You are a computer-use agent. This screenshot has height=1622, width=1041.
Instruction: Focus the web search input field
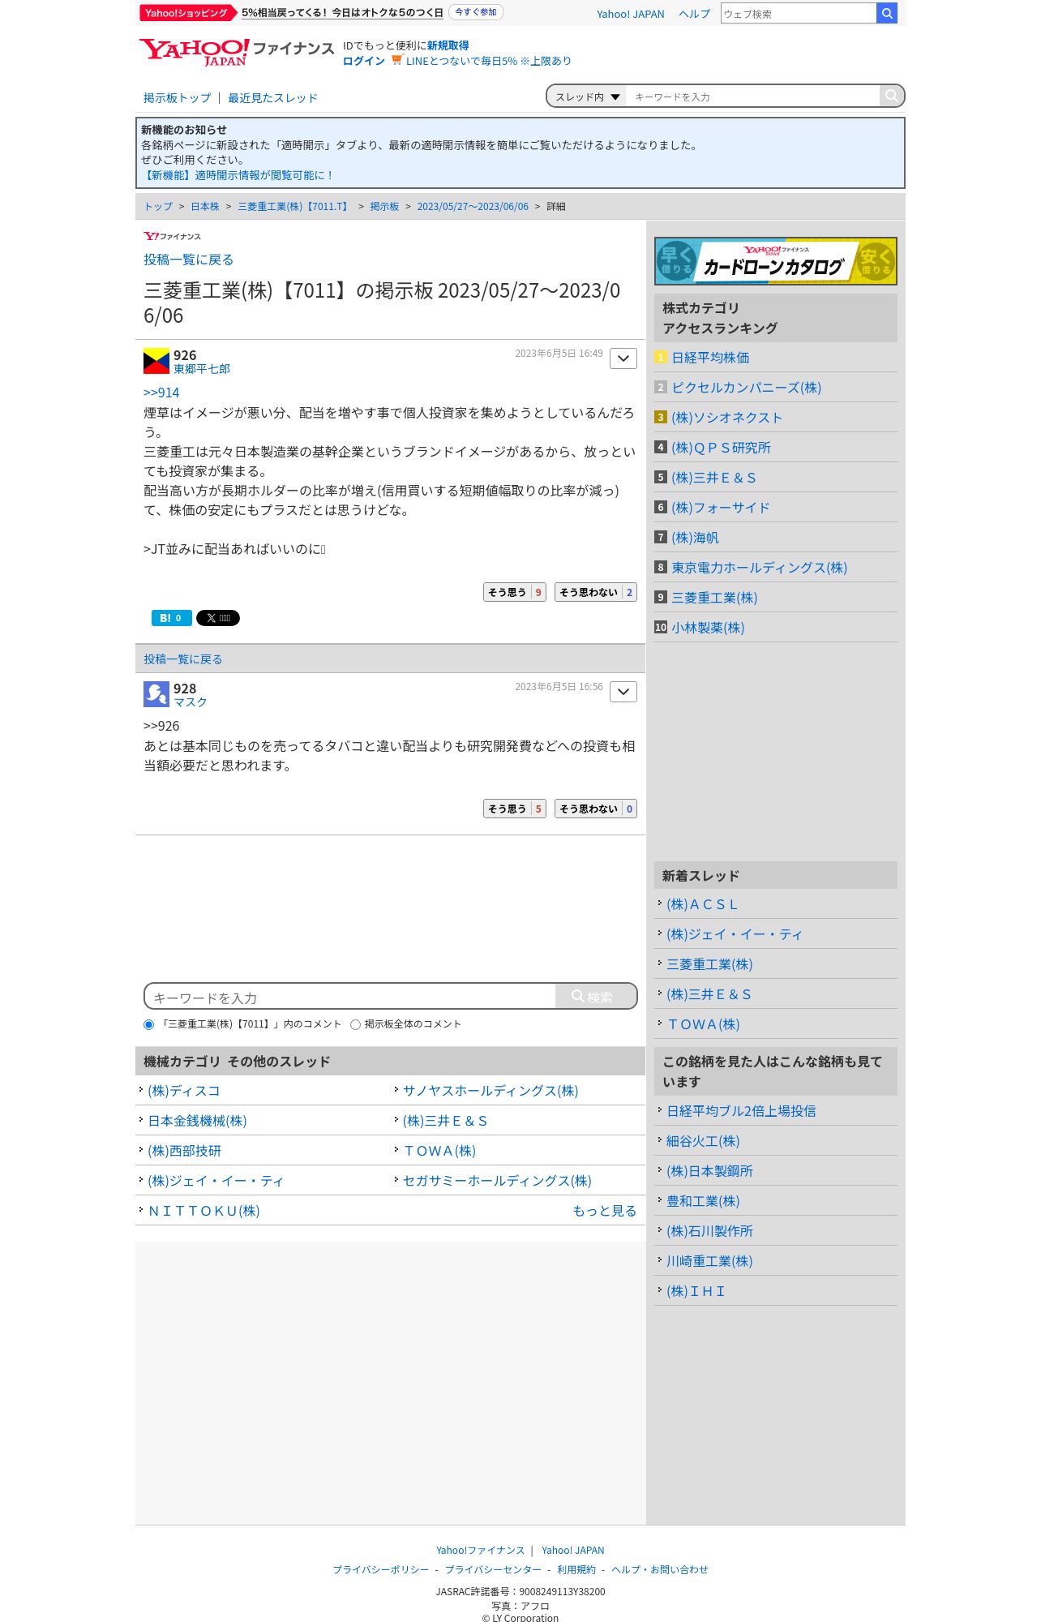pyautogui.click(x=799, y=14)
